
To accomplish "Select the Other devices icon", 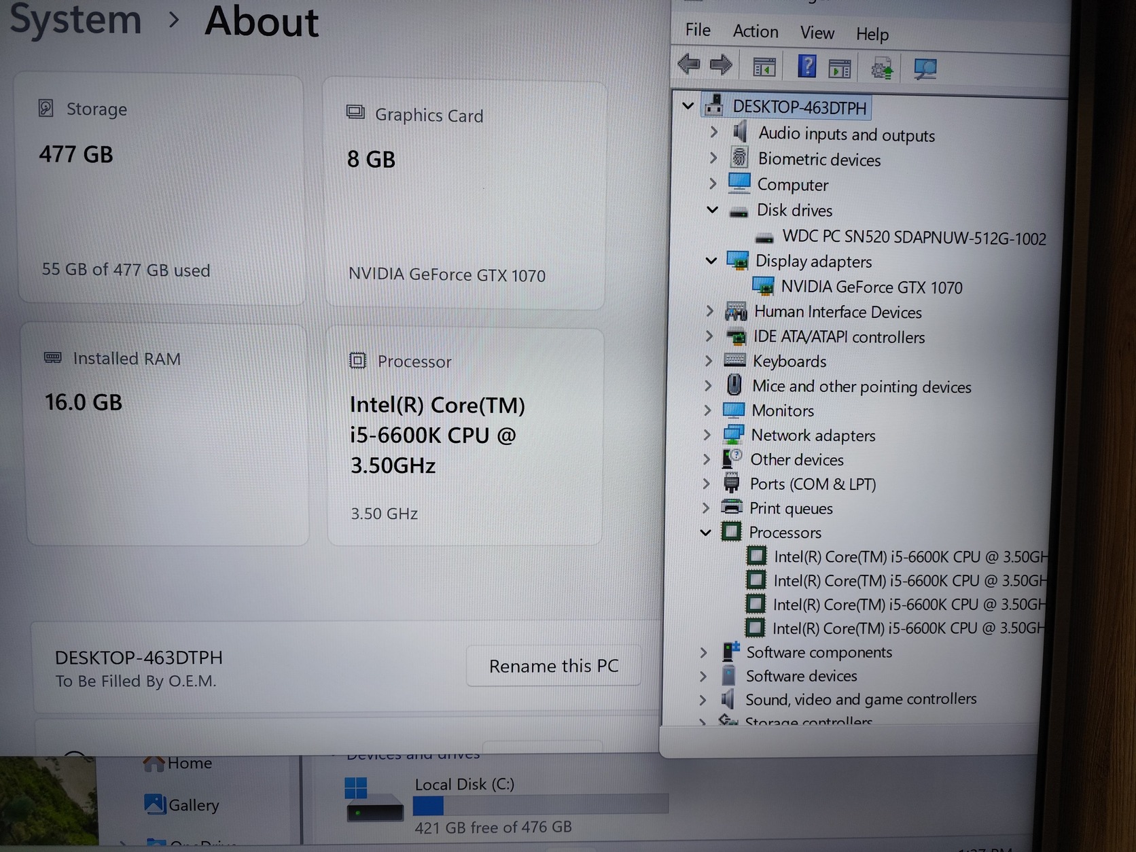I will pos(732,459).
